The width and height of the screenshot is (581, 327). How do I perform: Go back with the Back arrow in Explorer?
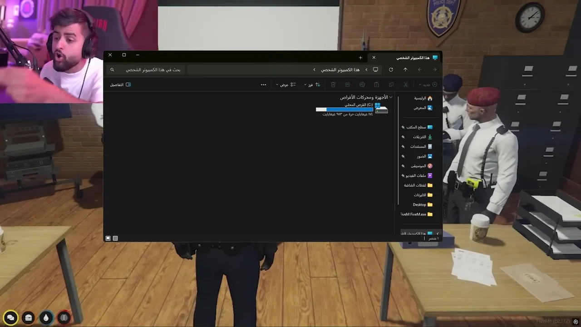(x=434, y=69)
